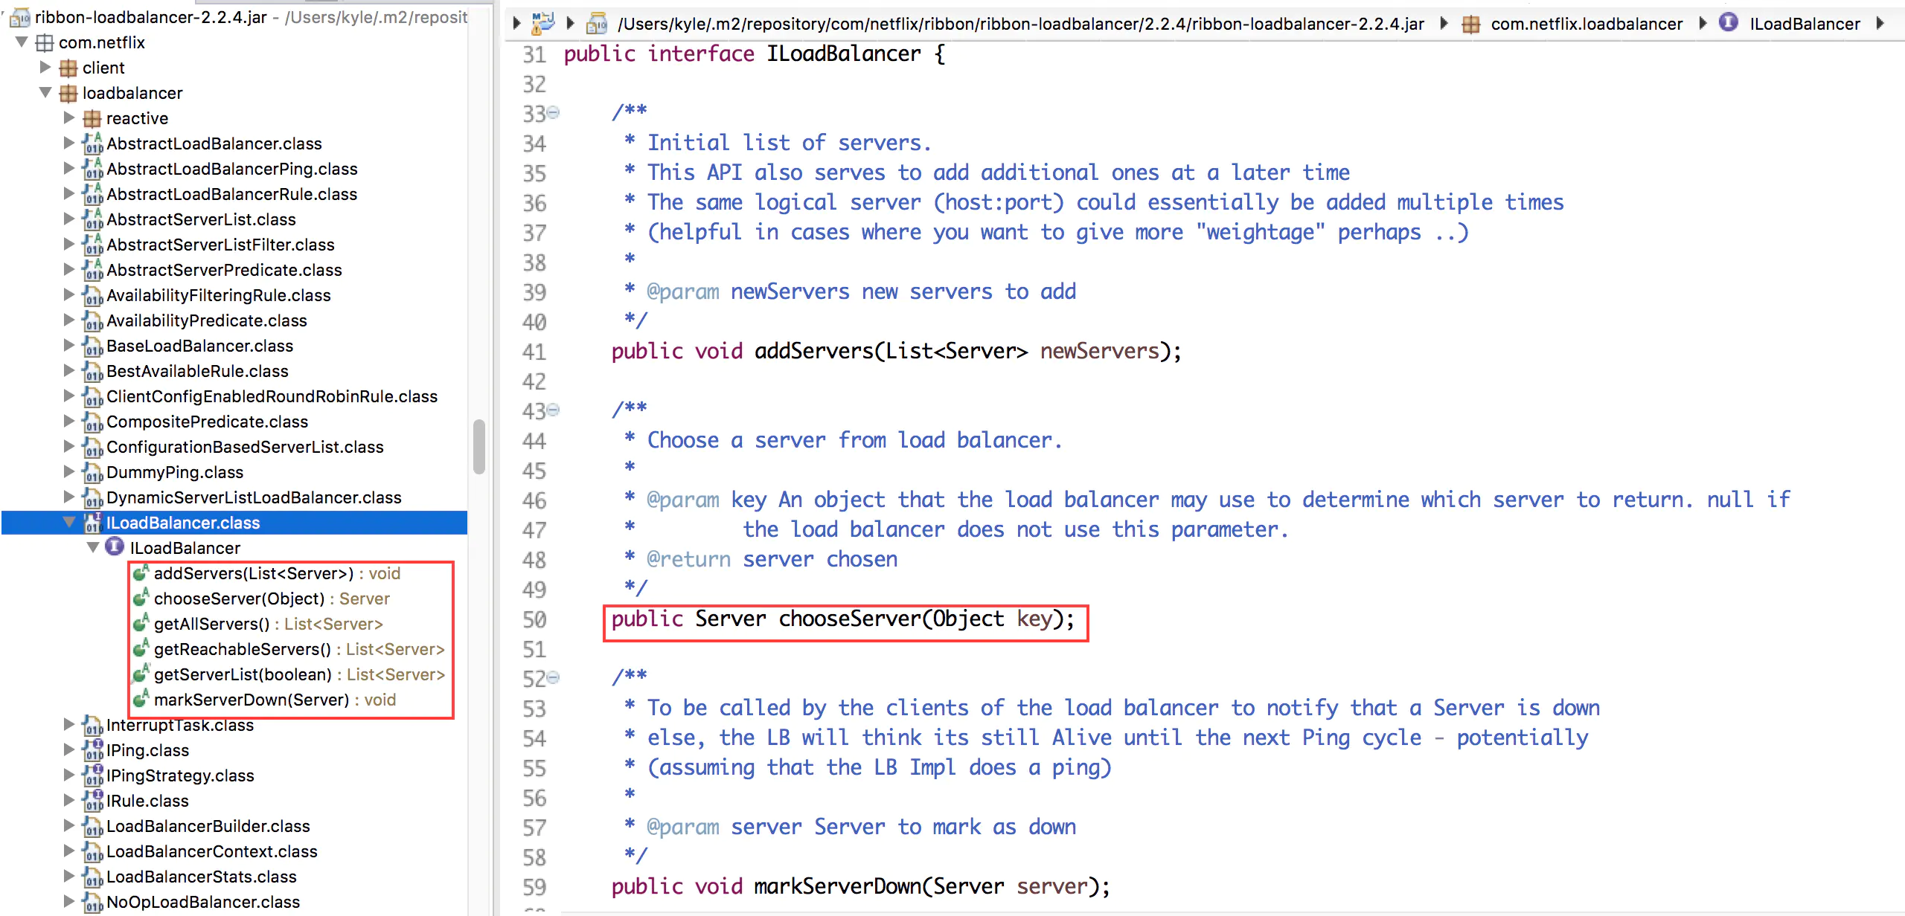Viewport: 1905px width, 916px height.
Task: Fold the Javadoc comment at line 33
Action: (x=553, y=113)
